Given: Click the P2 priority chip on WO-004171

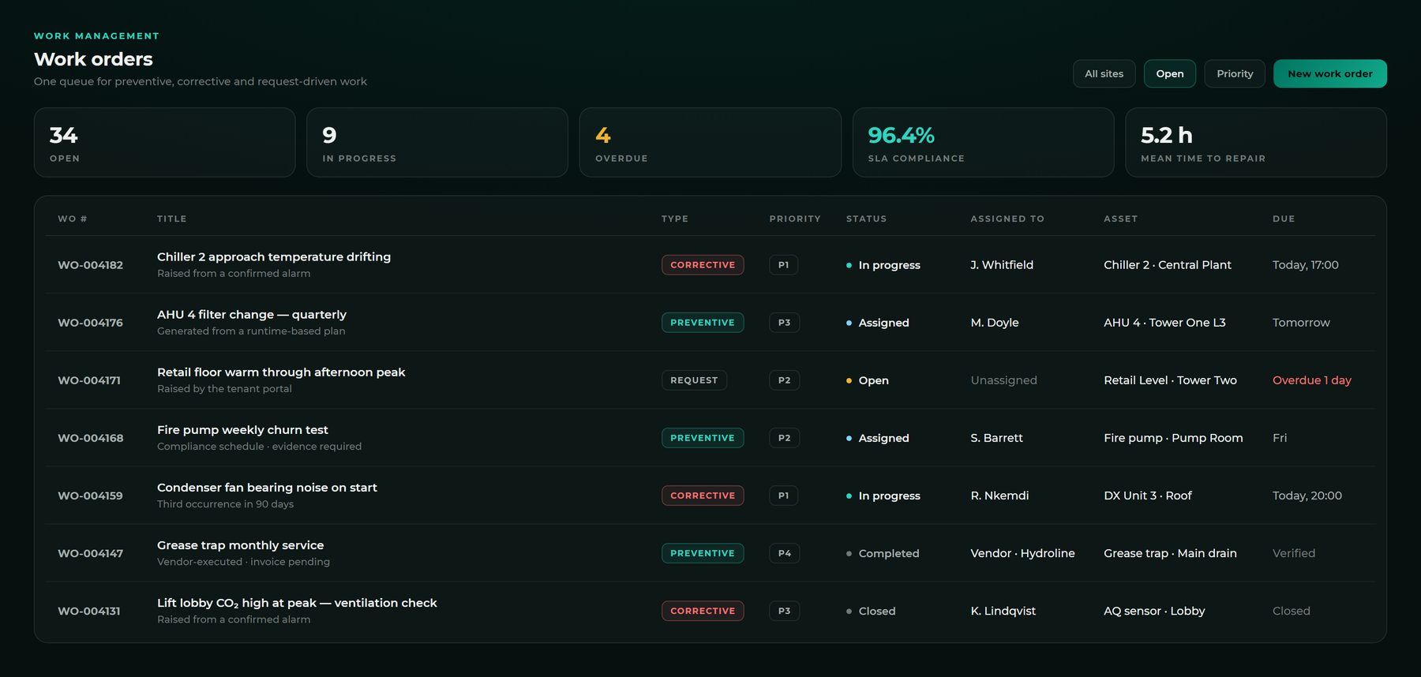Looking at the screenshot, I should (784, 380).
